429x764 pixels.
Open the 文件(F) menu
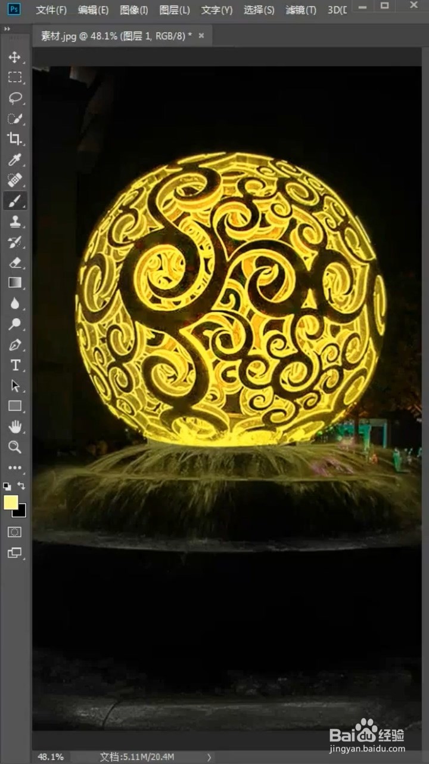point(51,10)
